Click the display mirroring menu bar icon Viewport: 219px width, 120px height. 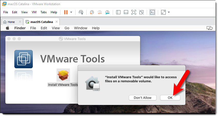pyautogui.click(x=210, y=28)
